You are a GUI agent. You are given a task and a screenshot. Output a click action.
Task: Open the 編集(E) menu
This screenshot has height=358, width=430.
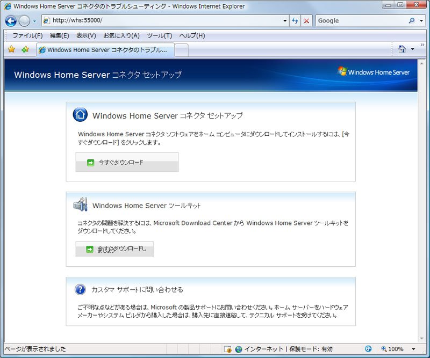coord(60,35)
